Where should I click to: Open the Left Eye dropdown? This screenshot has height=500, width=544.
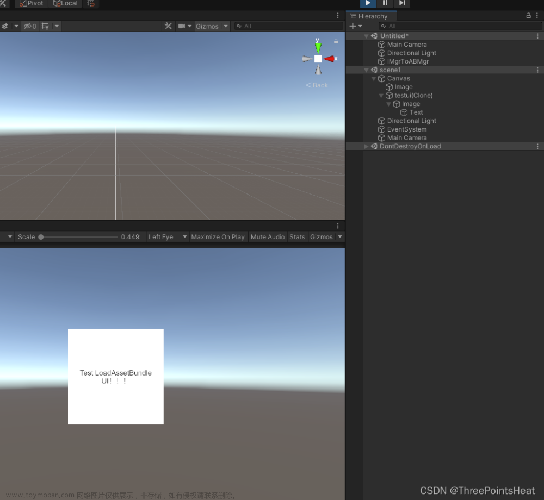pos(168,237)
